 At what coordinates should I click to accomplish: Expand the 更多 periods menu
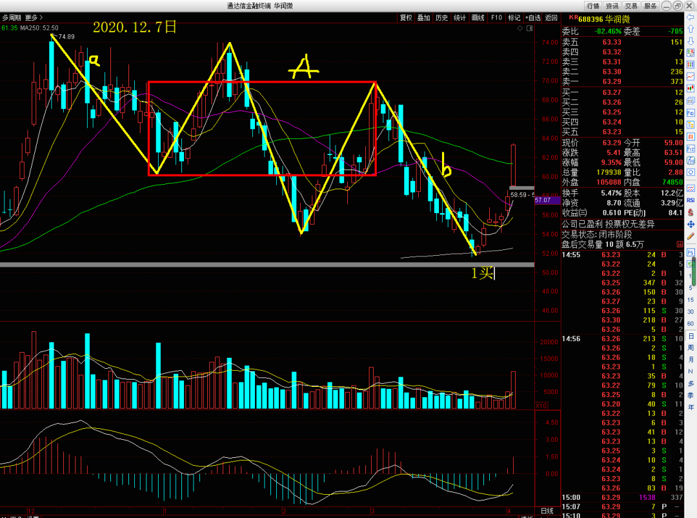[x=34, y=18]
